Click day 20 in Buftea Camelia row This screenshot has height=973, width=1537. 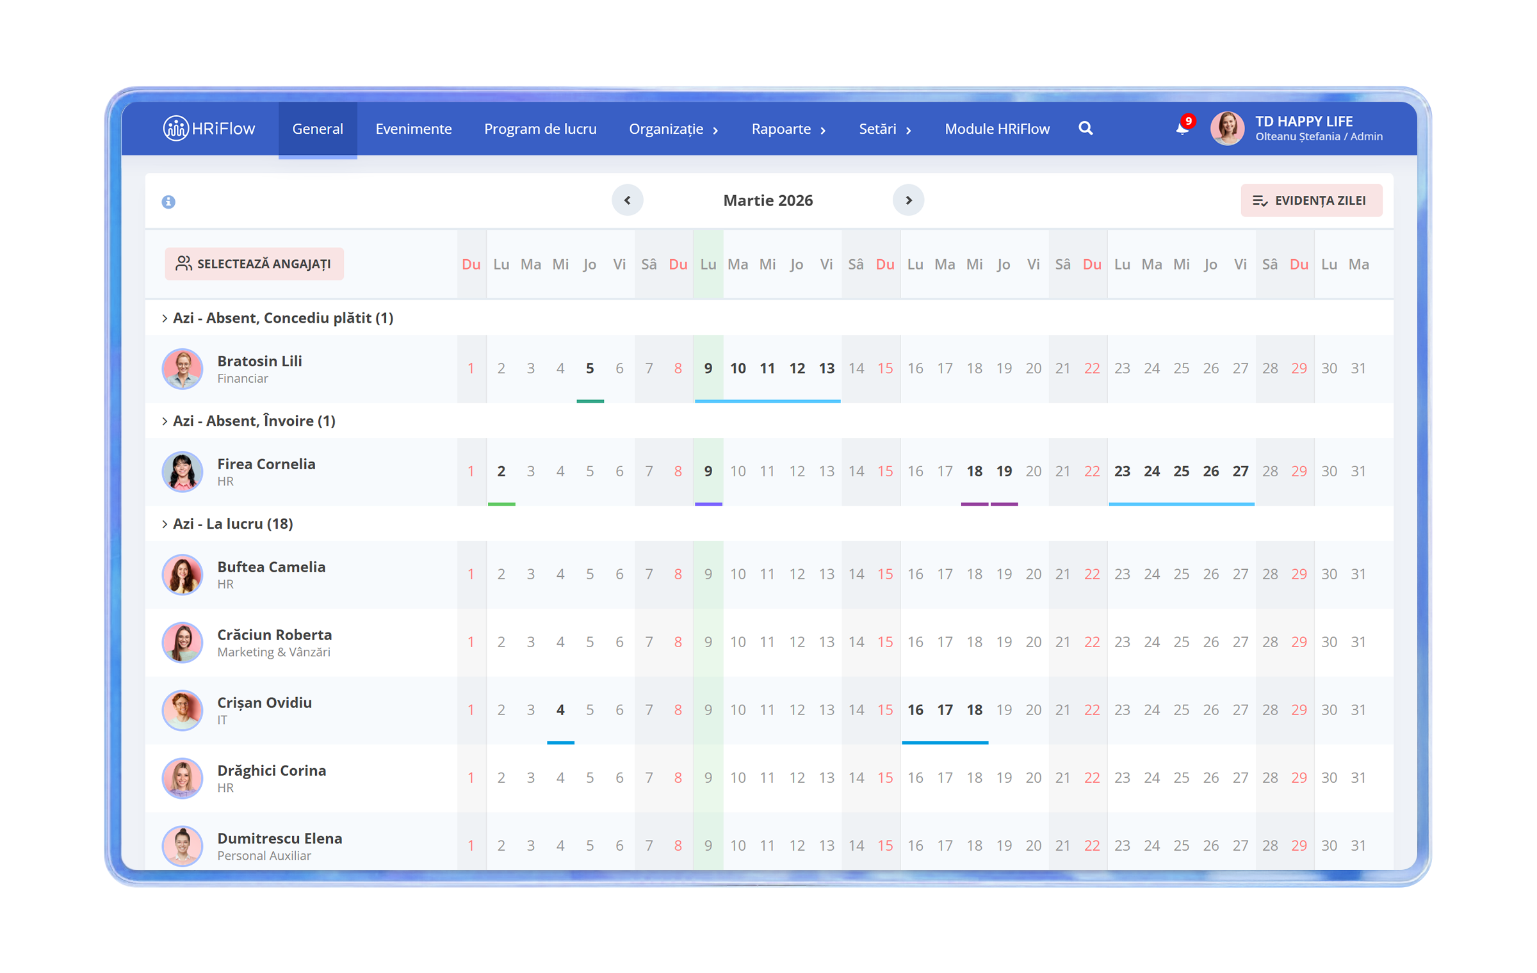(x=1033, y=574)
